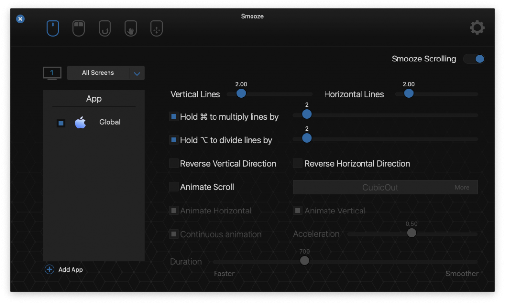This screenshot has height=304, width=505.
Task: Click the Smooze window title
Action: tap(252, 16)
